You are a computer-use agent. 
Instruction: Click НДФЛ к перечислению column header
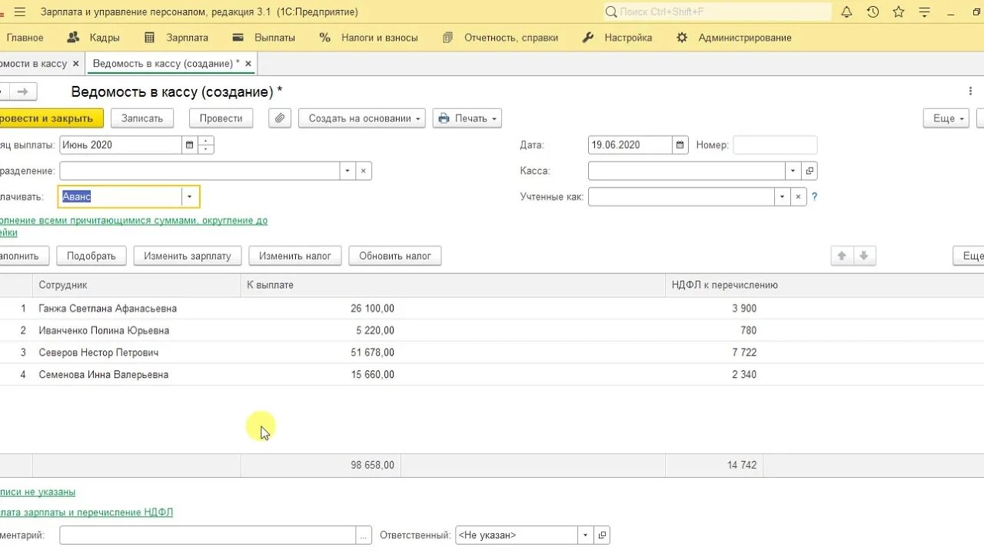point(824,285)
